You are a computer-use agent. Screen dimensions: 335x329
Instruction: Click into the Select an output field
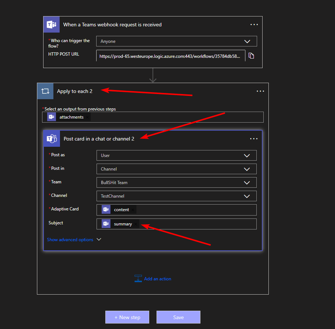click(x=153, y=117)
